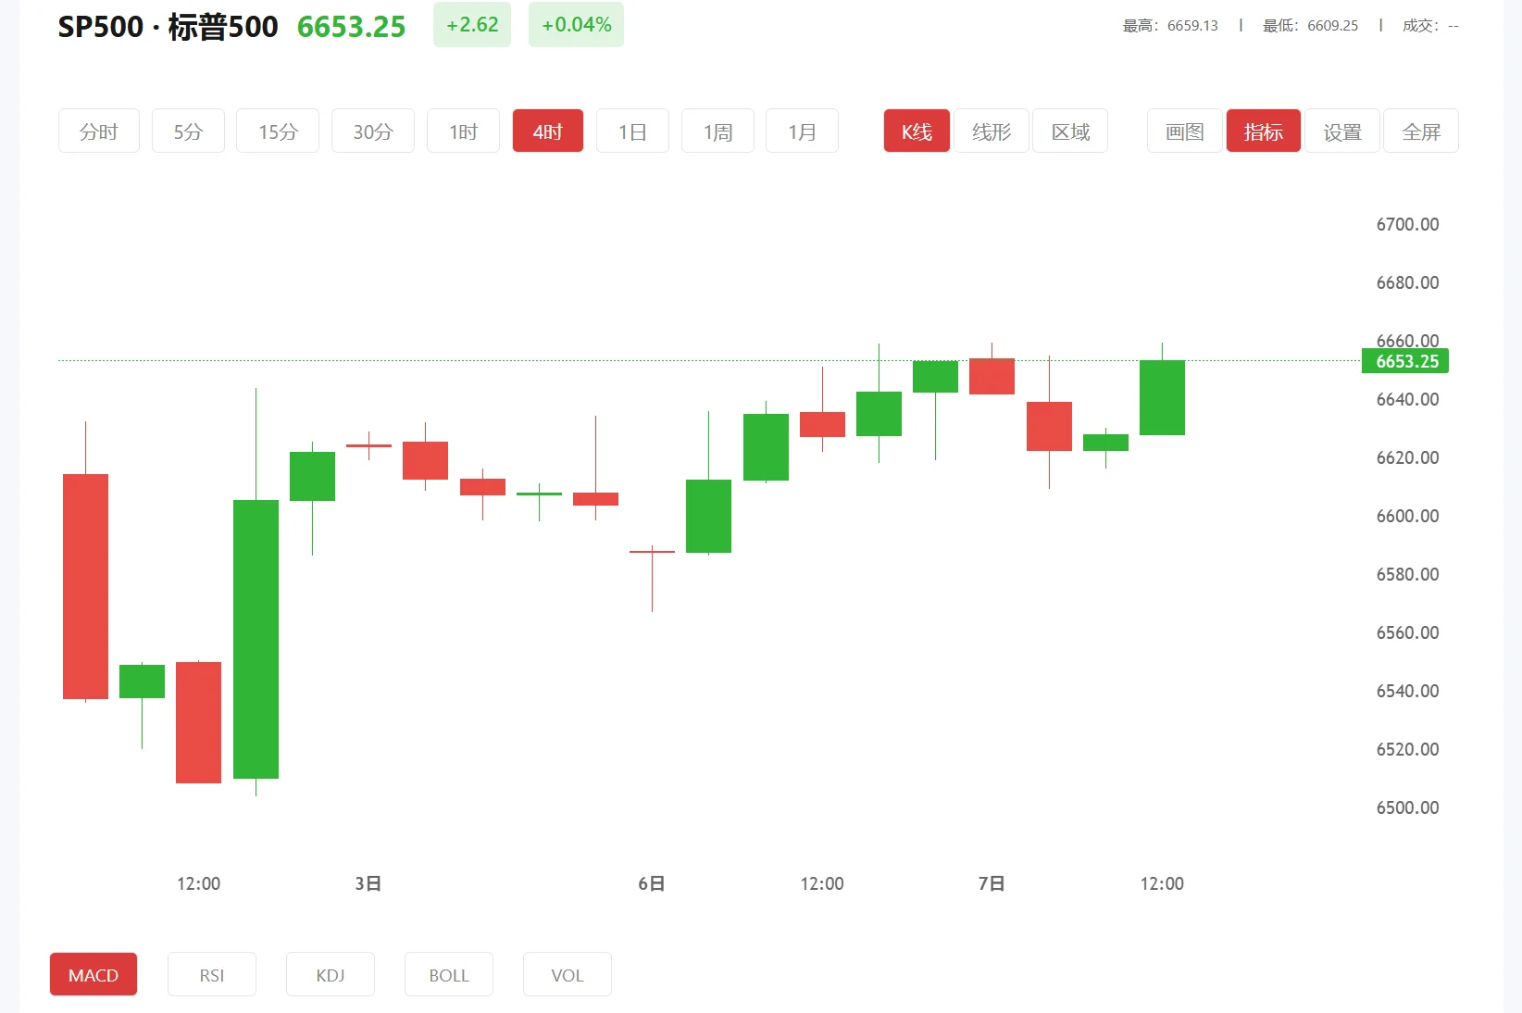Select the K线 candlestick chart type

[917, 131]
